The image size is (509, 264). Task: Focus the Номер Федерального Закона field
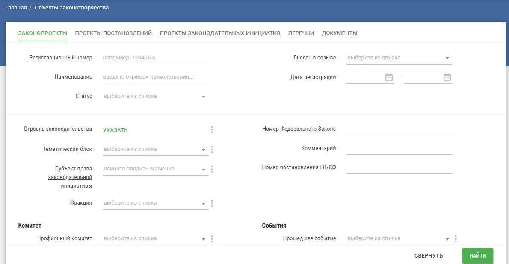399,129
